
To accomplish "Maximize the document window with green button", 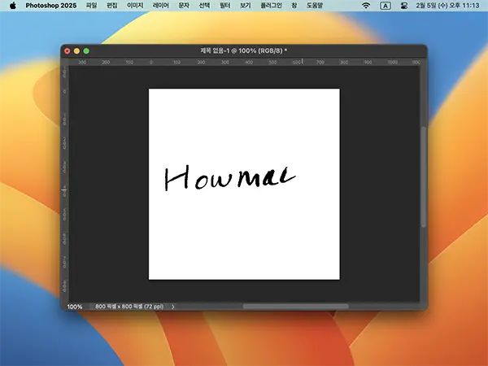I will pyautogui.click(x=86, y=51).
